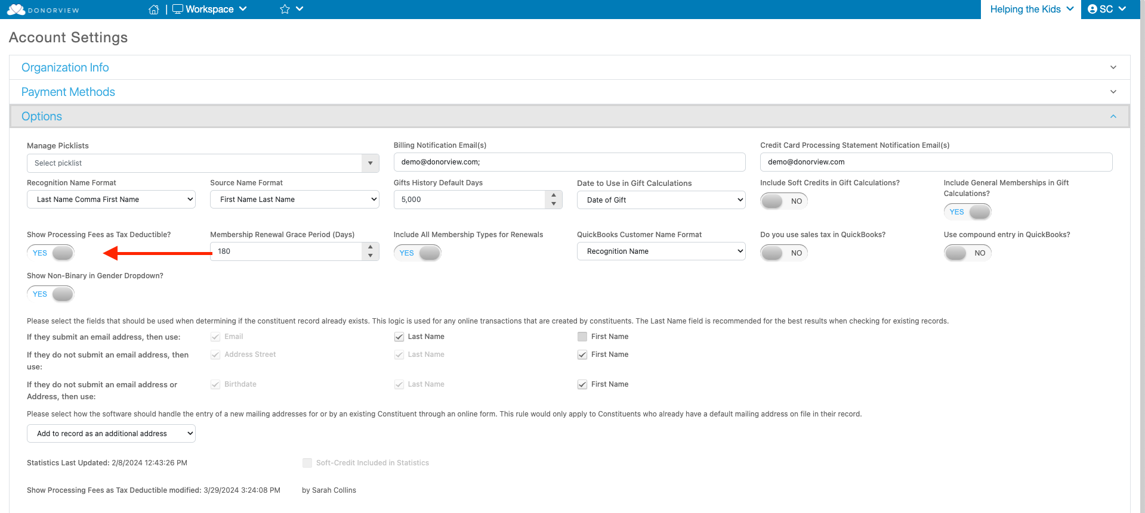Edit Credit Card Processing Statement Notification email
The height and width of the screenshot is (513, 1145).
click(x=936, y=162)
